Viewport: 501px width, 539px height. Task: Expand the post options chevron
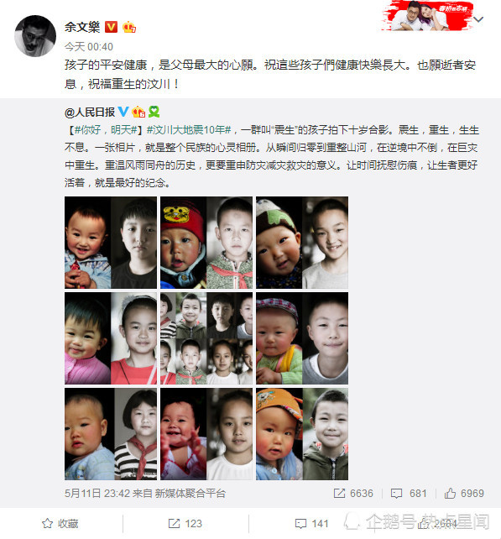pyautogui.click(x=478, y=19)
